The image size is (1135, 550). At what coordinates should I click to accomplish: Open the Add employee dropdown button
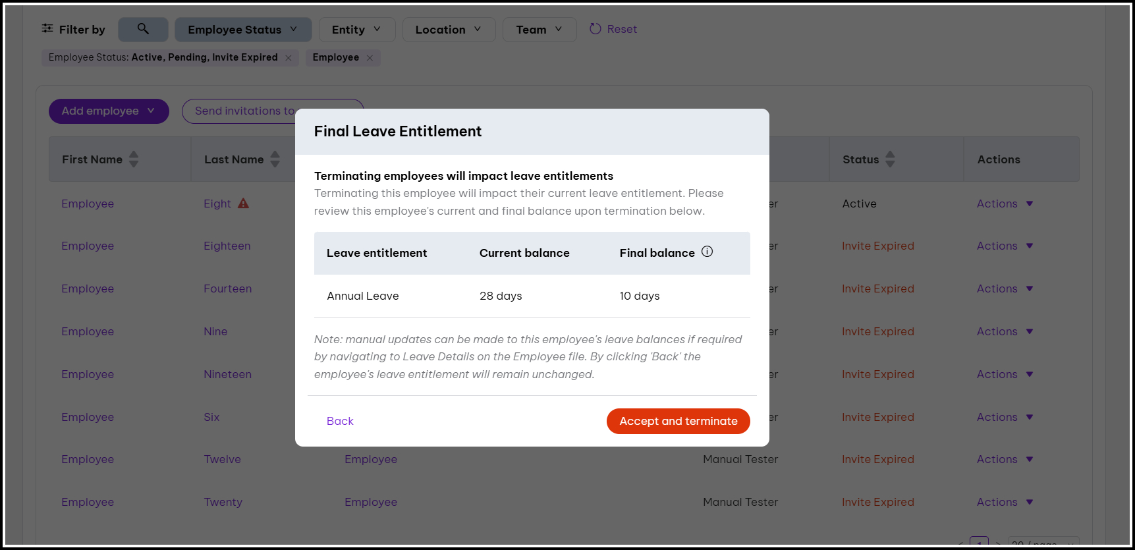(x=109, y=111)
